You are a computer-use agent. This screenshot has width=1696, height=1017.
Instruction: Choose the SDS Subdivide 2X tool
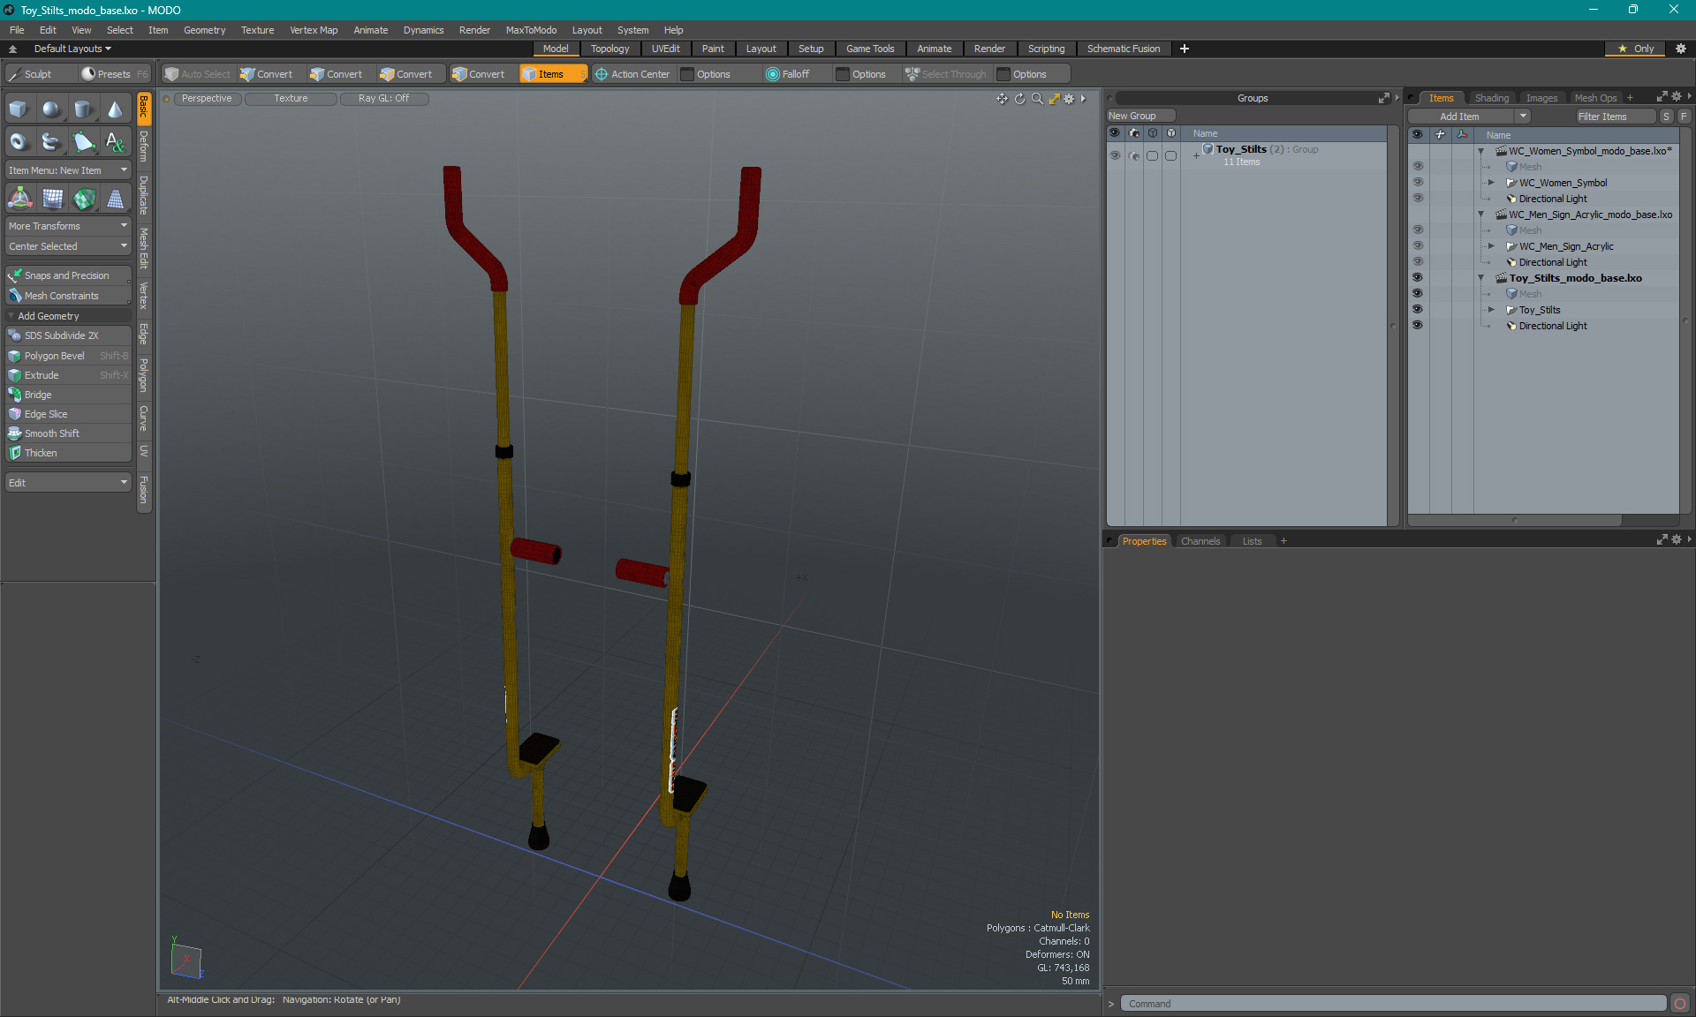[x=68, y=335]
